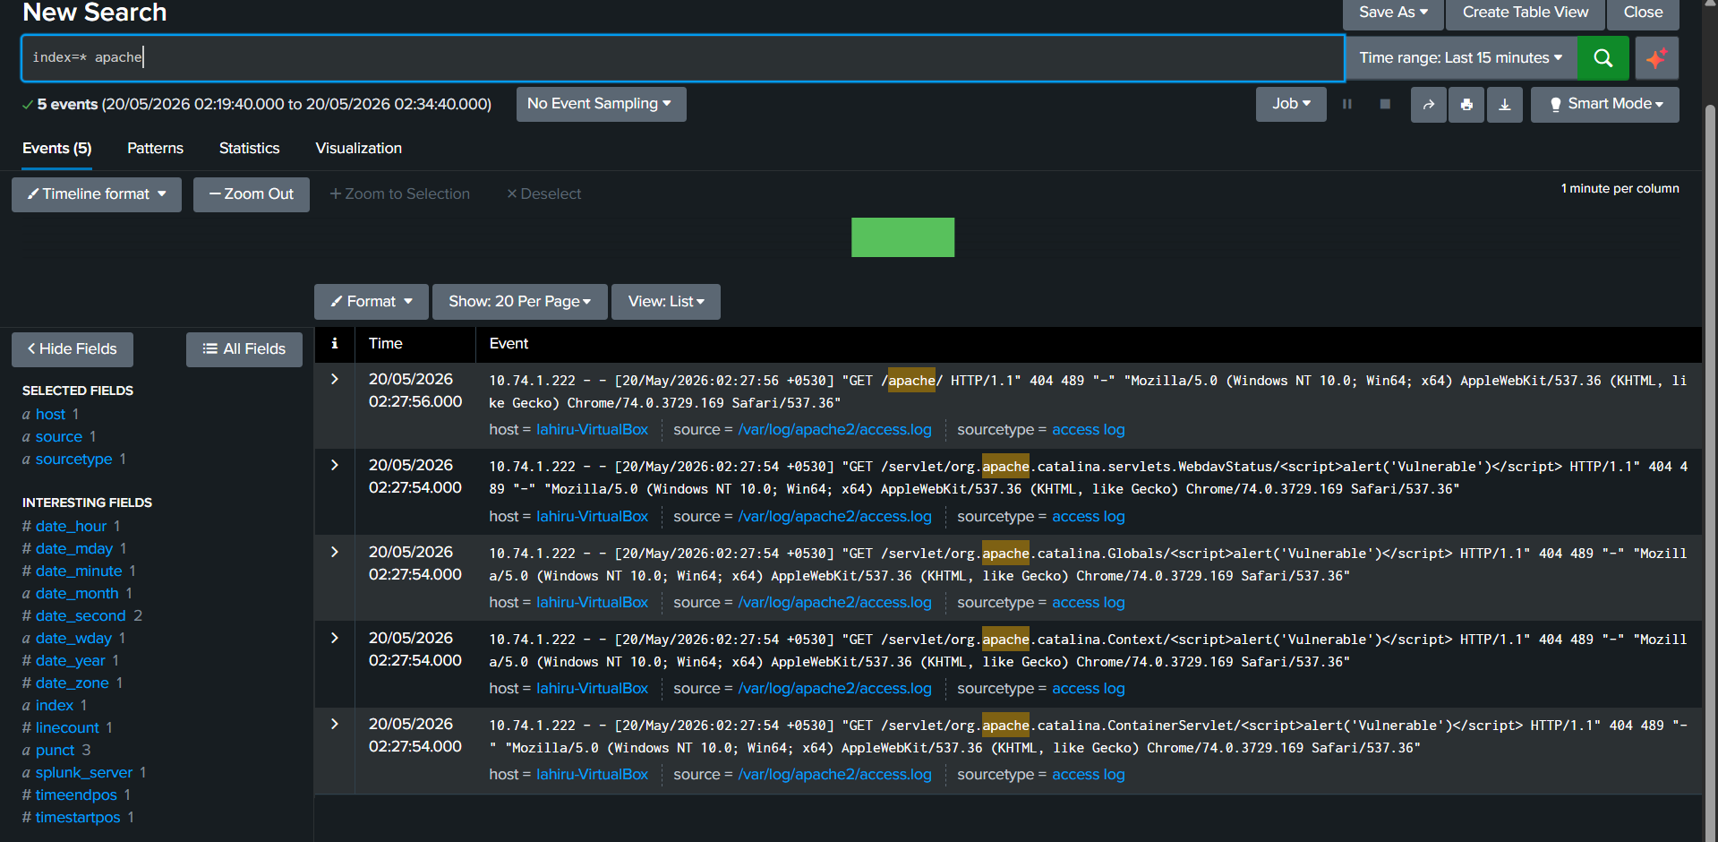Image resolution: width=1718 pixels, height=842 pixels.
Task: Open the Smart Mode dropdown
Action: click(x=1605, y=104)
